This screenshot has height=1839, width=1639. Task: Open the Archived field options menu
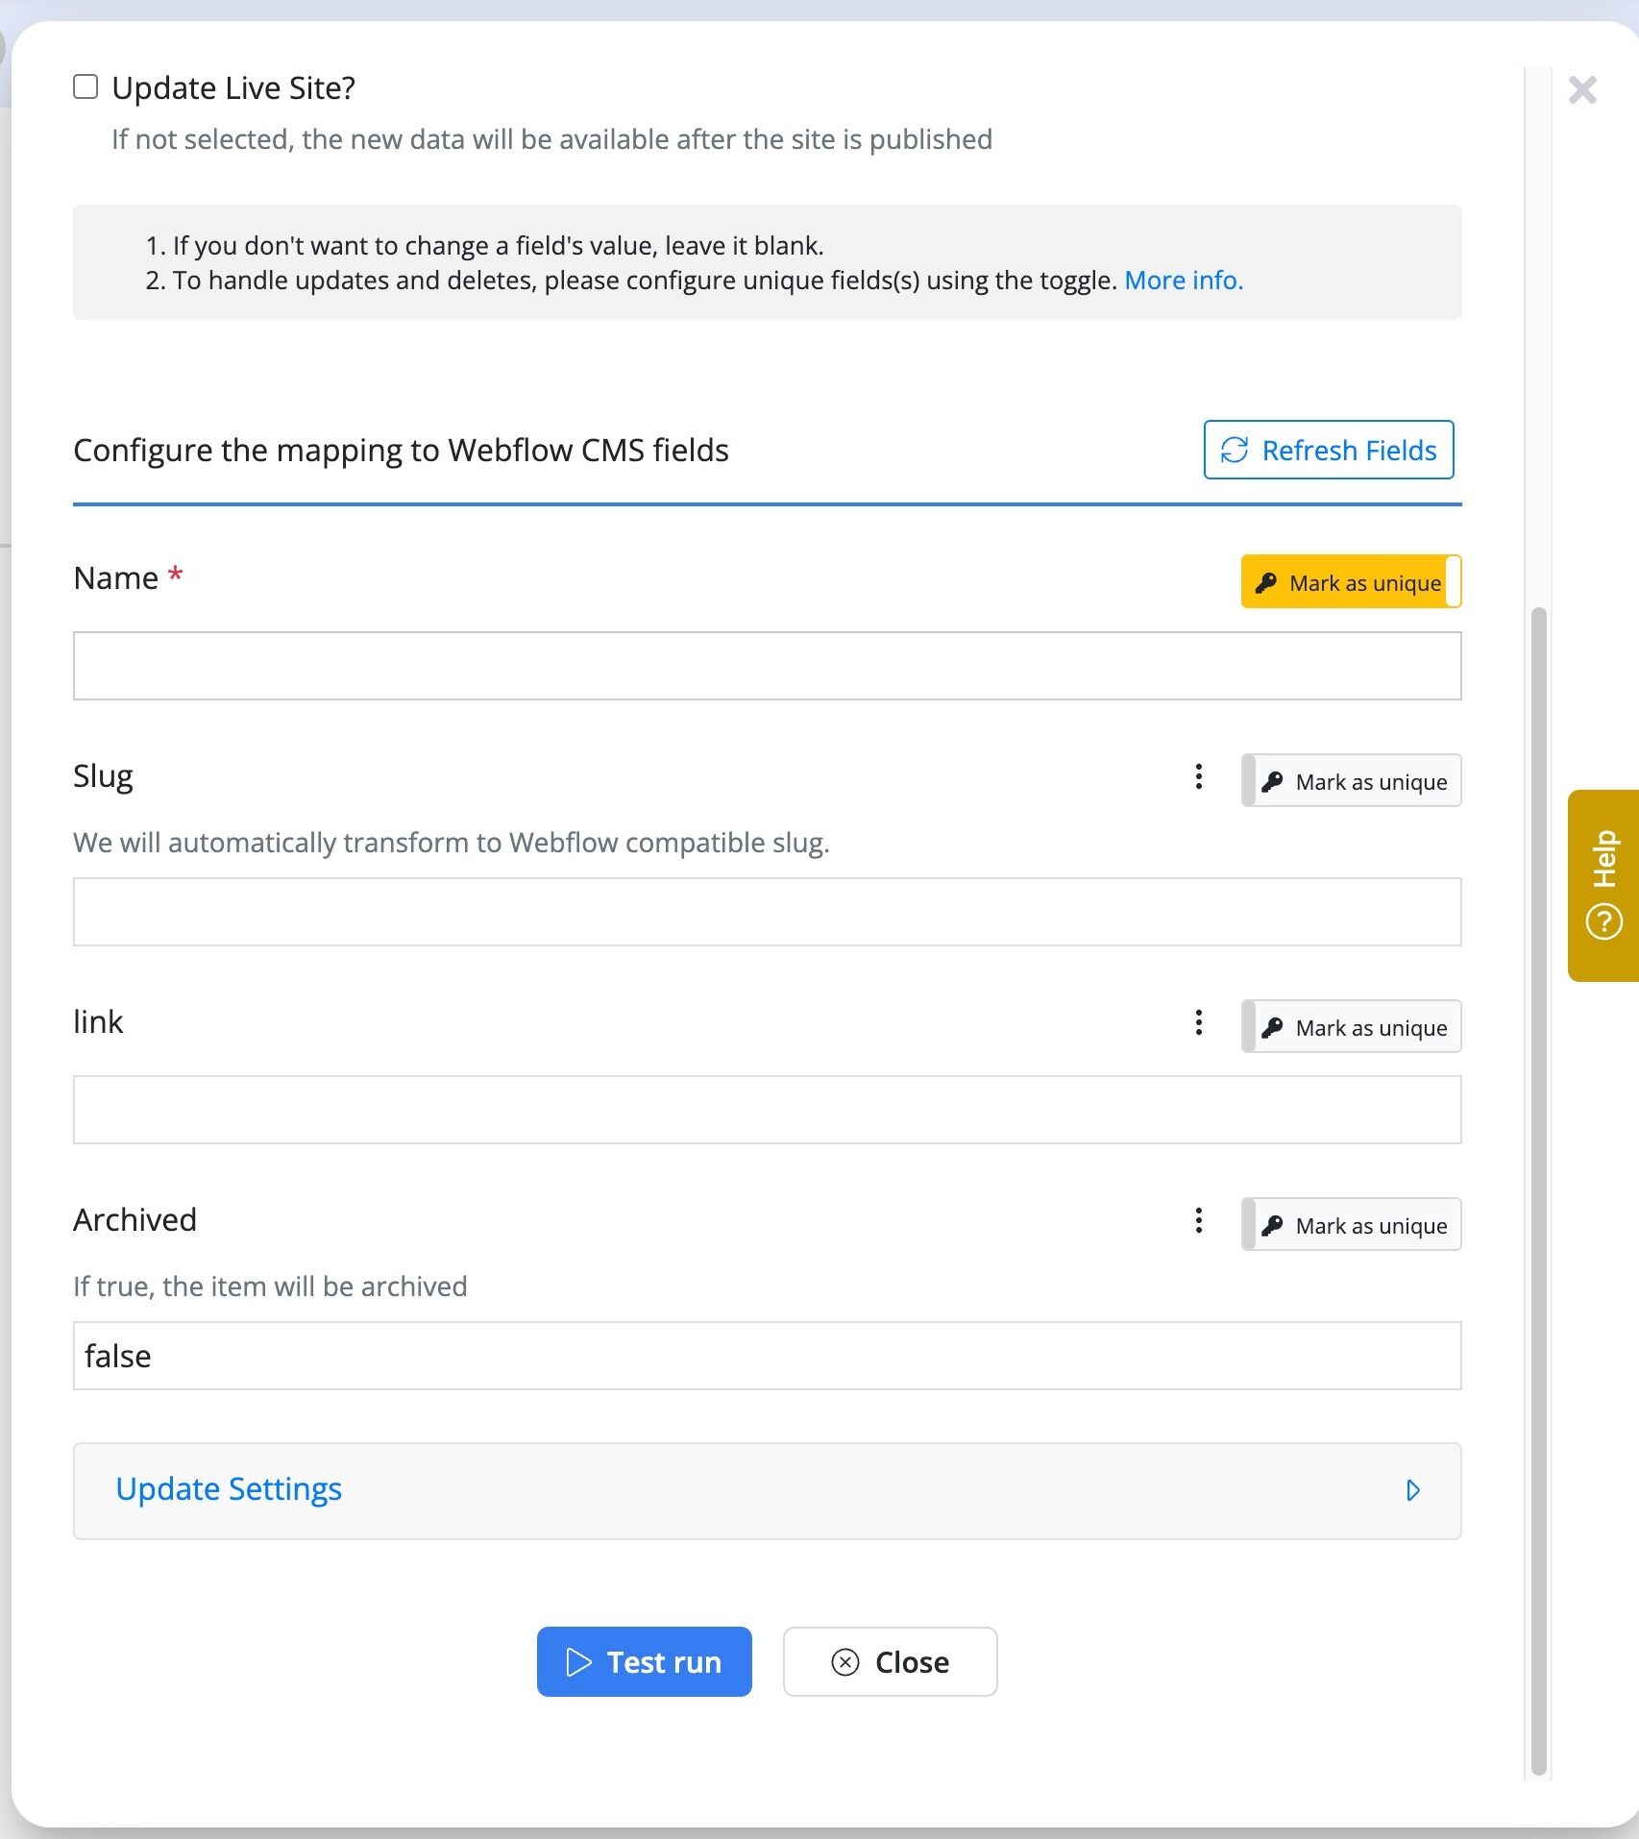[x=1198, y=1220]
